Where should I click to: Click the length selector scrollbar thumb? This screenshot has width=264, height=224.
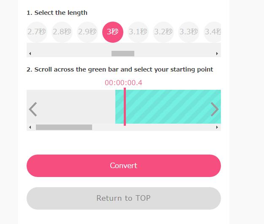pyautogui.click(x=123, y=54)
